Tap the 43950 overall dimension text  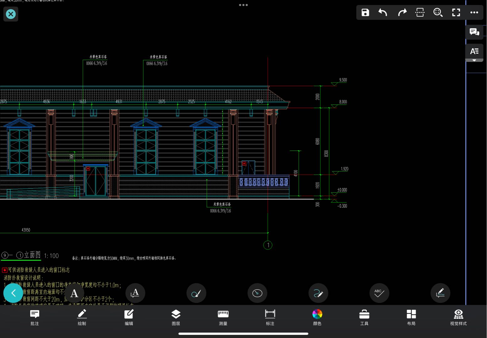click(x=26, y=230)
